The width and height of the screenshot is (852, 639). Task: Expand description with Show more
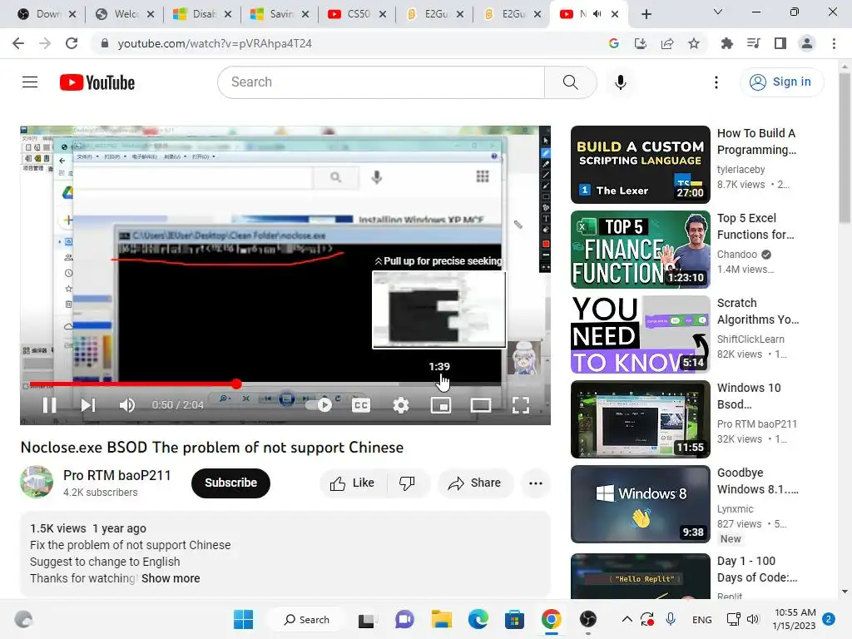pos(171,579)
